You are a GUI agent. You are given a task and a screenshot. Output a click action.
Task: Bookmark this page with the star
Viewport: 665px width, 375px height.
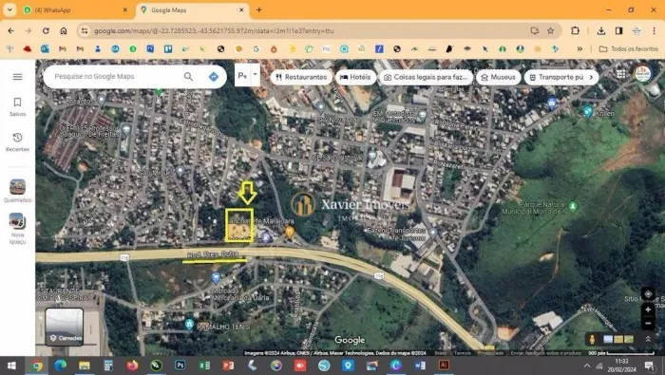point(550,30)
